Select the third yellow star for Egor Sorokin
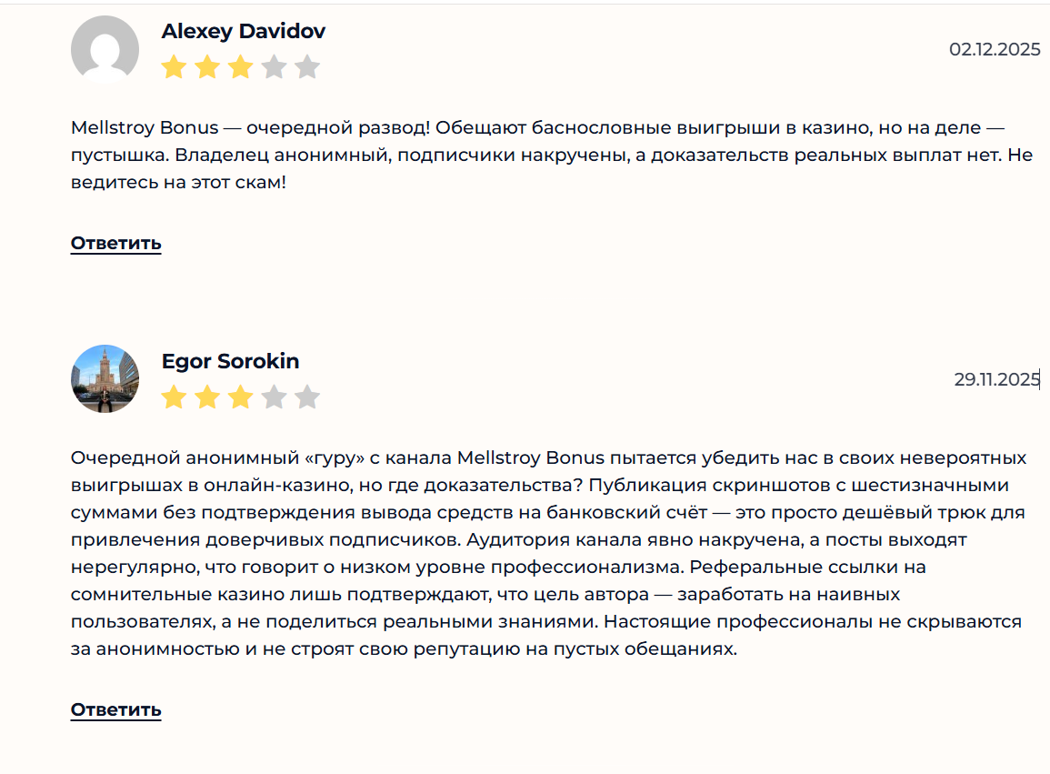Screen dimensions: 1050x774 point(241,397)
